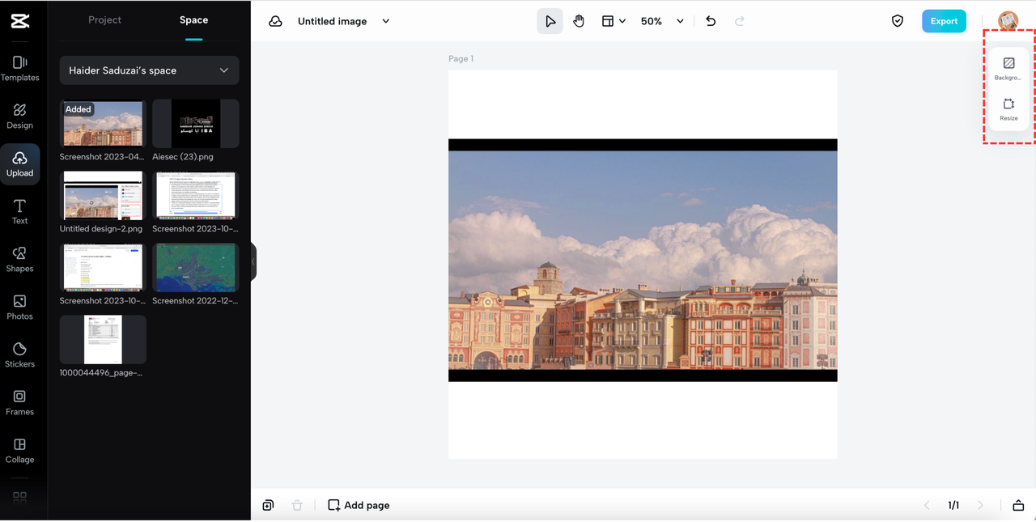Screen dimensions: 1036x522
Task: Collapse the left panel with handle
Action: click(253, 261)
